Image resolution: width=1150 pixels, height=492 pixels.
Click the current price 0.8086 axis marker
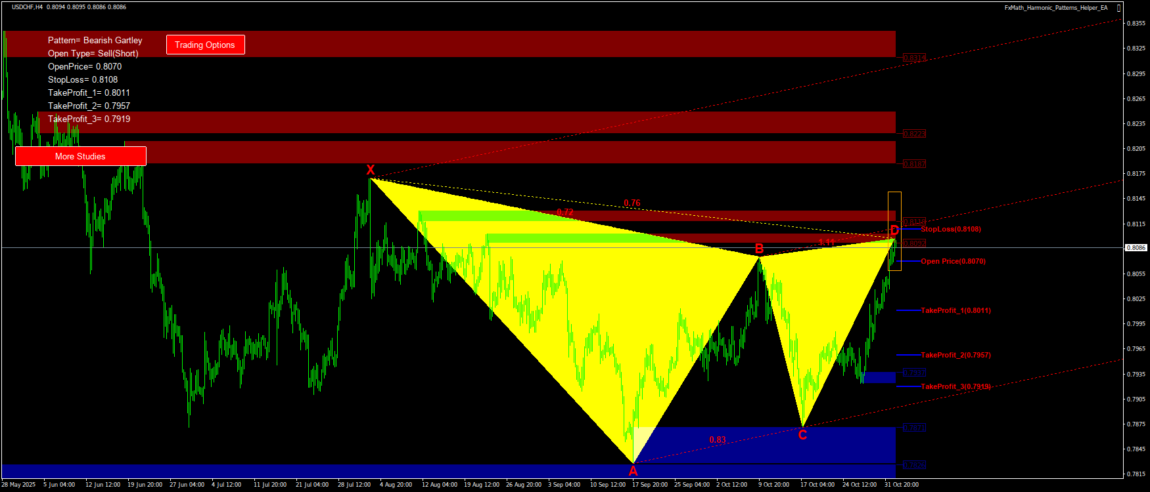pos(1136,248)
